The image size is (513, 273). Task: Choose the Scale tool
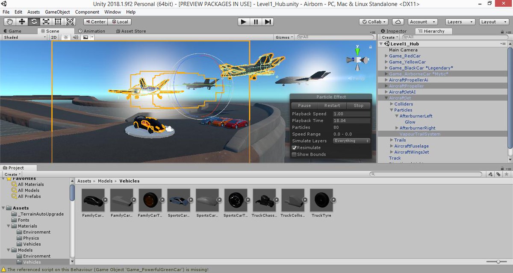[x=46, y=22]
